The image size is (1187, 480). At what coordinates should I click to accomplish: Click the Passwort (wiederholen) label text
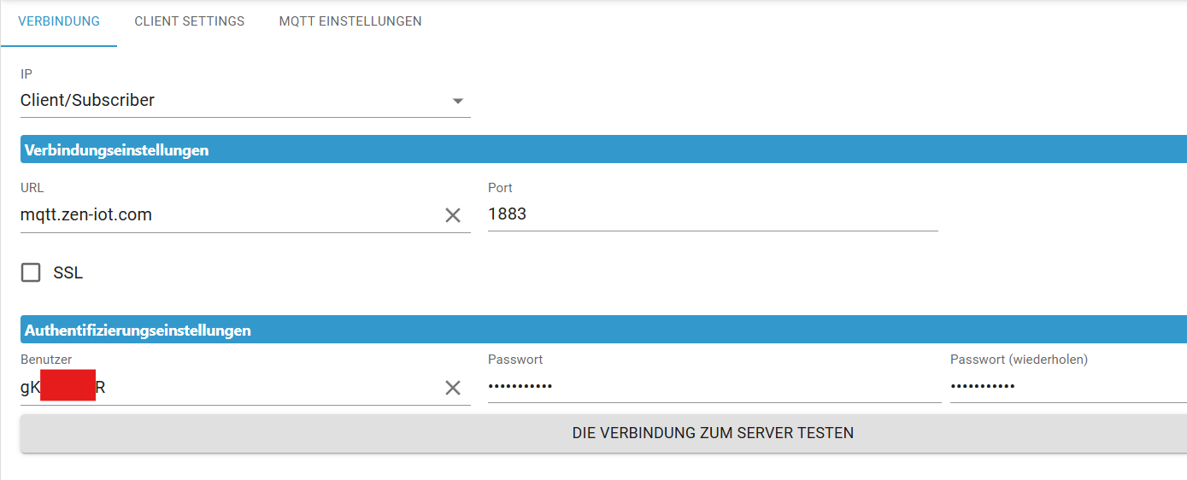point(1019,360)
